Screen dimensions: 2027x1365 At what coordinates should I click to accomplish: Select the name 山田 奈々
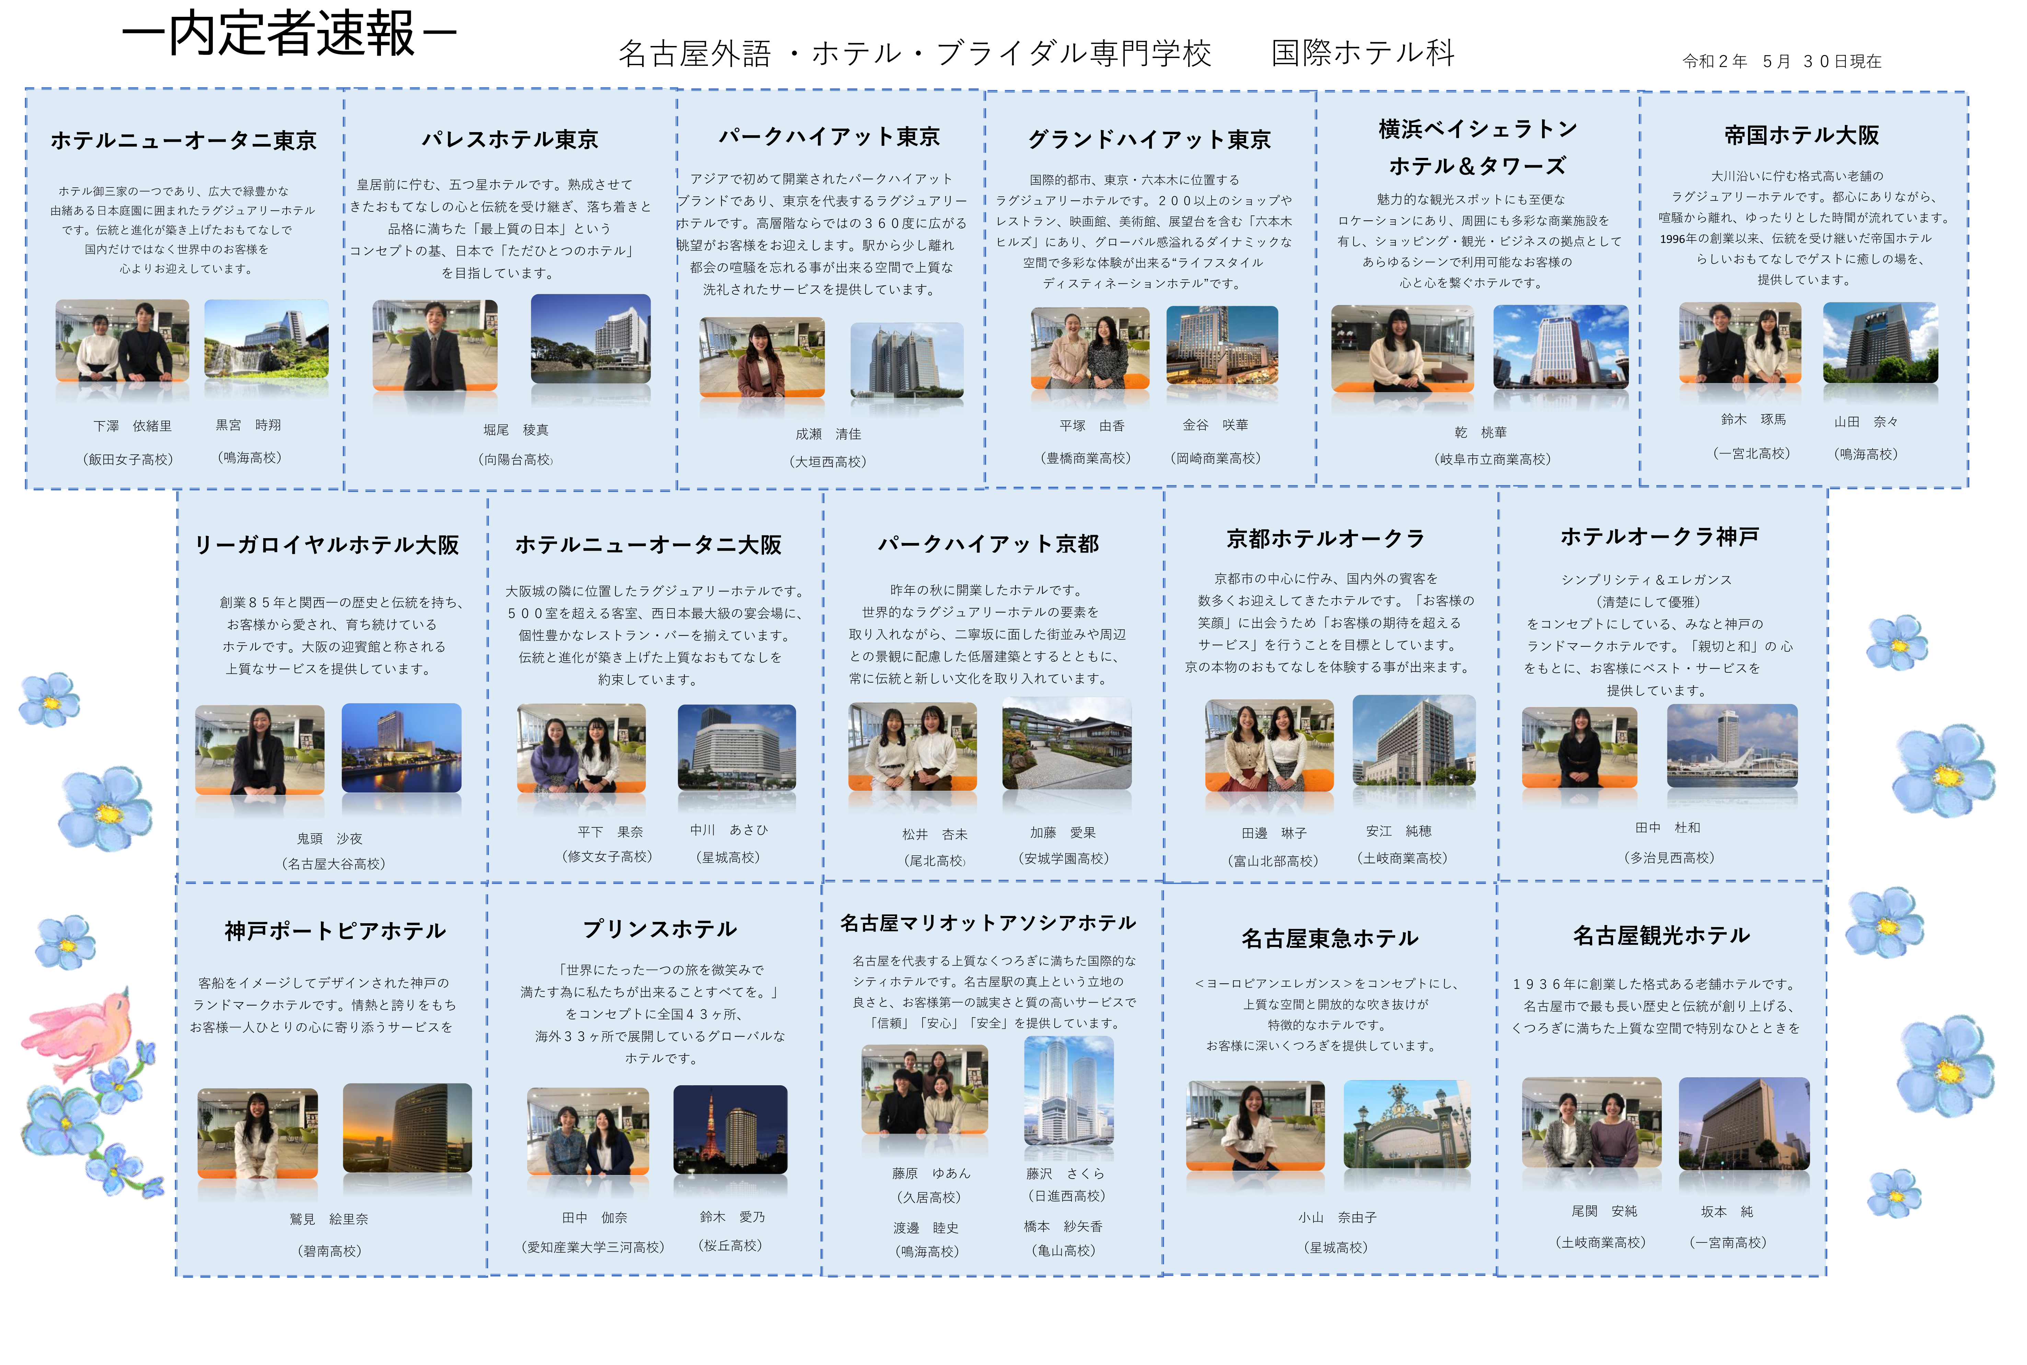pos(1866,421)
